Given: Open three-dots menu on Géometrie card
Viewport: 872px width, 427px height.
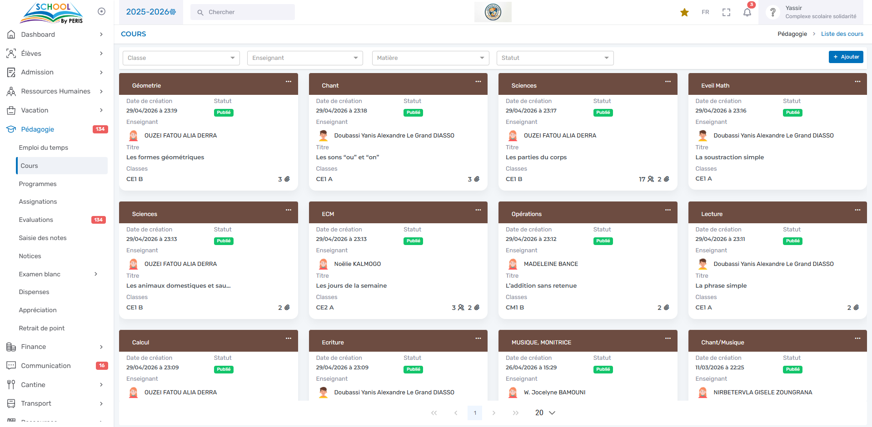Looking at the screenshot, I should pyautogui.click(x=288, y=82).
